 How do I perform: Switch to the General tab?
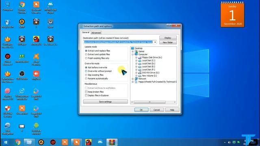tap(86, 32)
